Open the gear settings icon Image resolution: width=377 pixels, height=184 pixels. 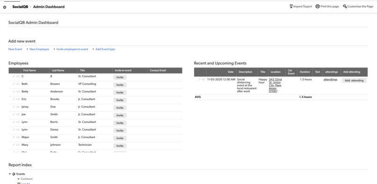point(5,7)
